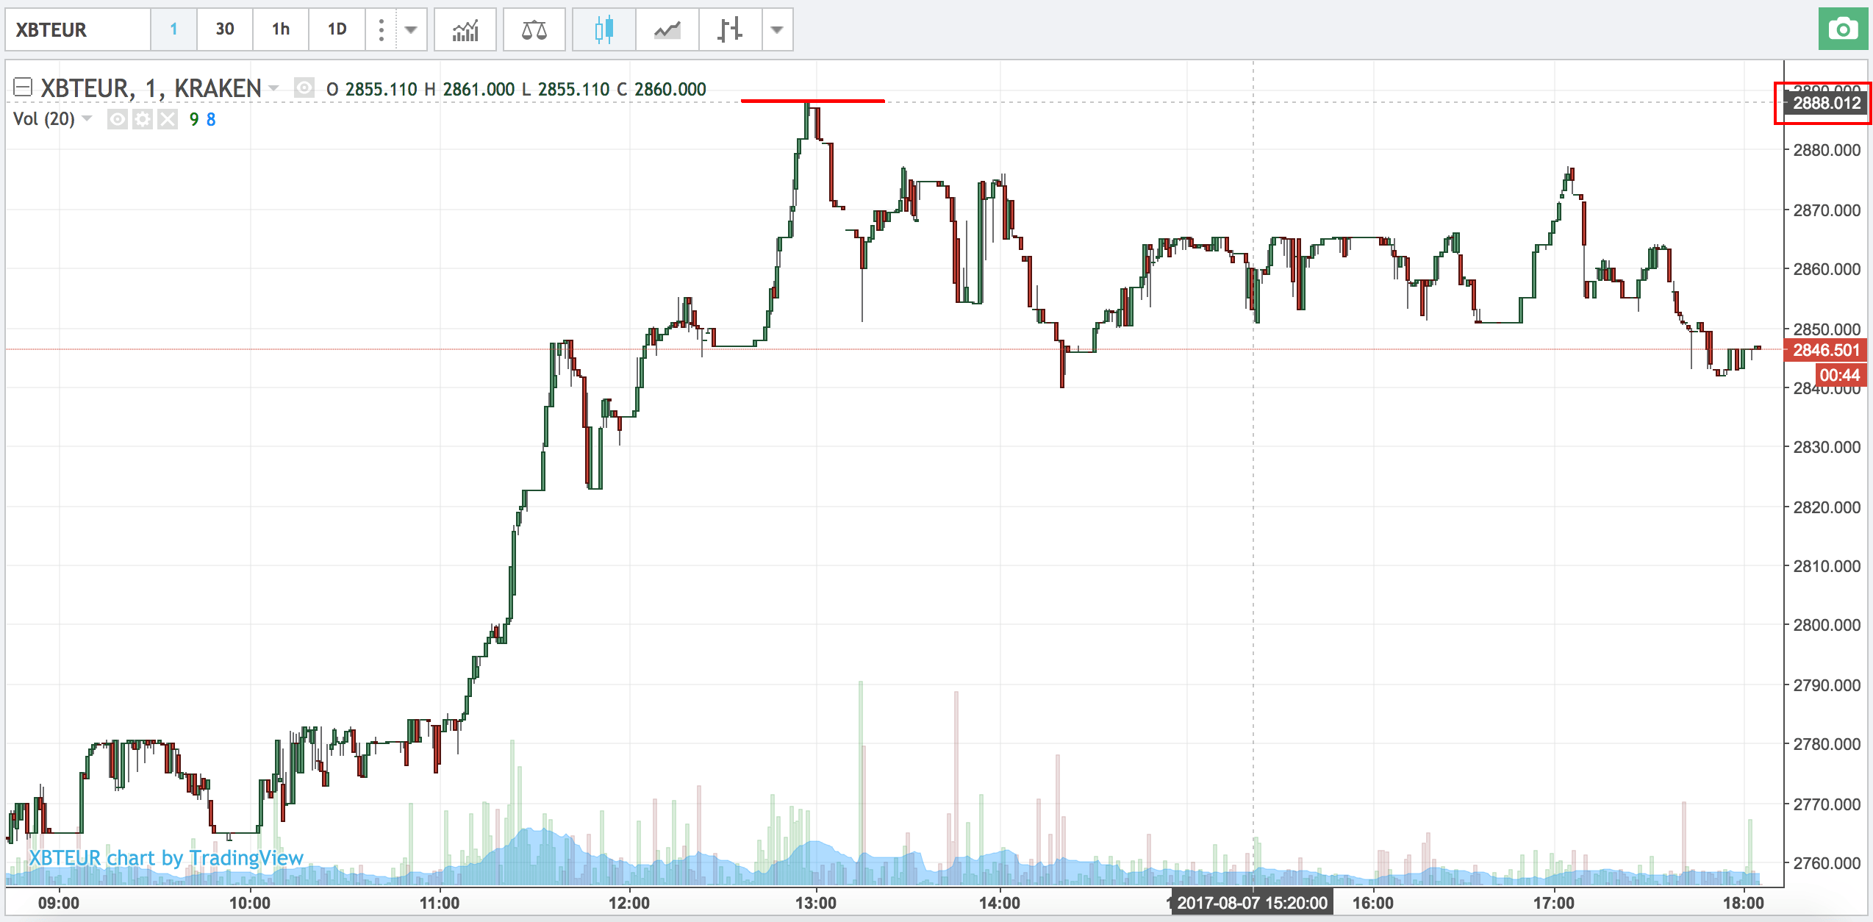The height and width of the screenshot is (922, 1873).
Task: Open the three-dot interval options
Action: (x=381, y=29)
